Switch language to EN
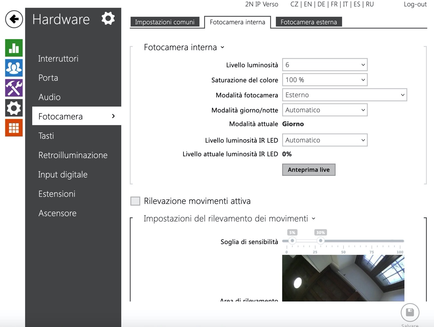This screenshot has height=327, width=434. coord(308,4)
